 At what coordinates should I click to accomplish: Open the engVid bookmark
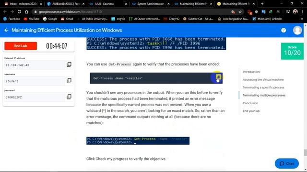118,19
